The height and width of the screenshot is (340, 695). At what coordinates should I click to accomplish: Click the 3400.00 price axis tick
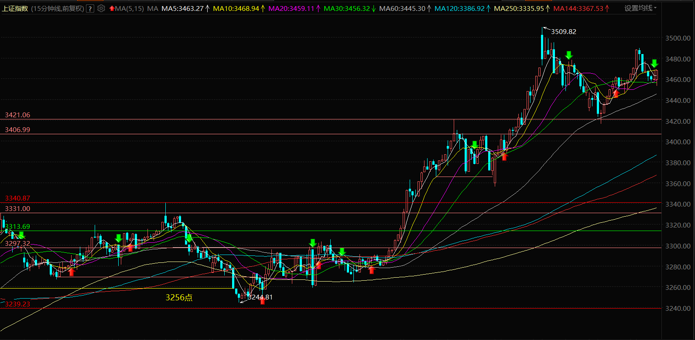[x=678, y=142]
